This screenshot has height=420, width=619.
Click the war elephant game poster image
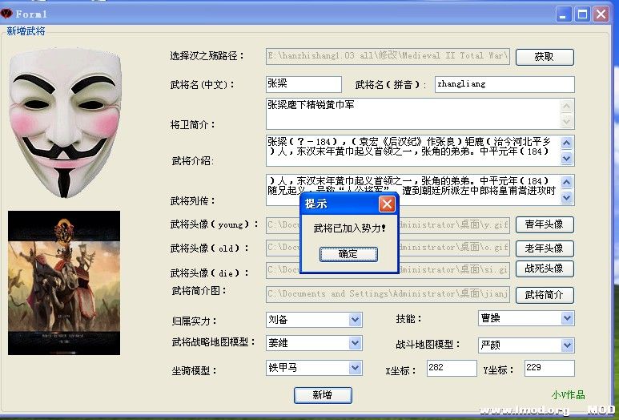pos(64,283)
